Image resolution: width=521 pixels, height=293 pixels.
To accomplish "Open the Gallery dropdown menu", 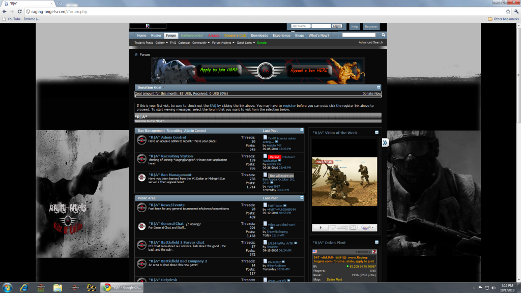I will 161,43.
